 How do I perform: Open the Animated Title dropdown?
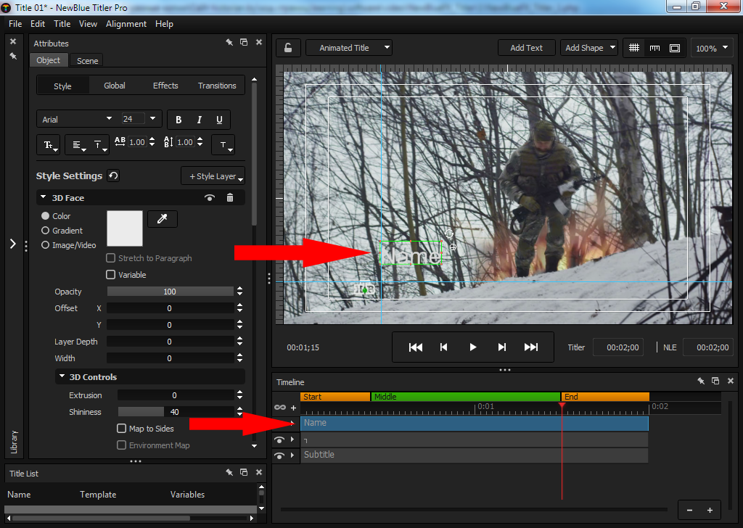pos(349,48)
